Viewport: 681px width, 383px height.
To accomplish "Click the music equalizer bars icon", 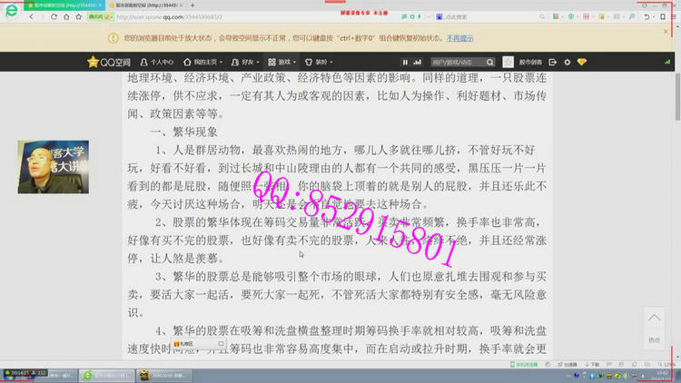I will [417, 62].
